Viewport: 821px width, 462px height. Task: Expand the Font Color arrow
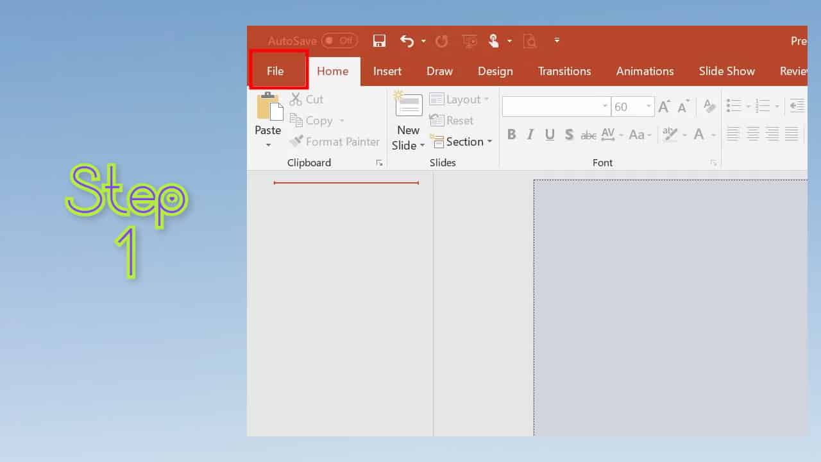coord(713,135)
